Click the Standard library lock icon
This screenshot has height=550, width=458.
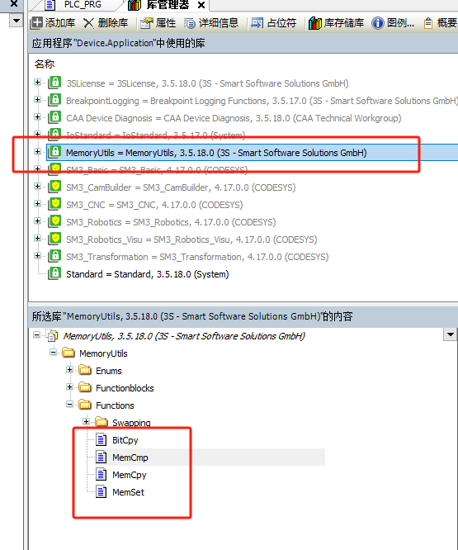tap(54, 273)
